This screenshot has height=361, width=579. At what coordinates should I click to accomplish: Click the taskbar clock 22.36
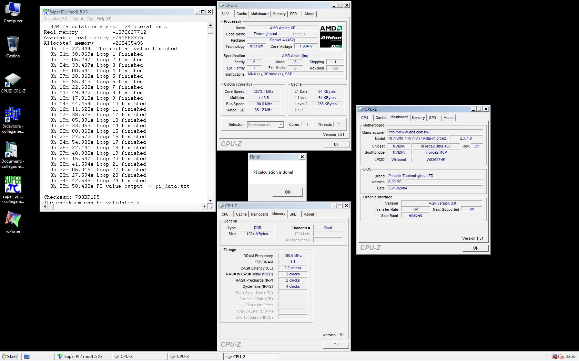point(570,357)
